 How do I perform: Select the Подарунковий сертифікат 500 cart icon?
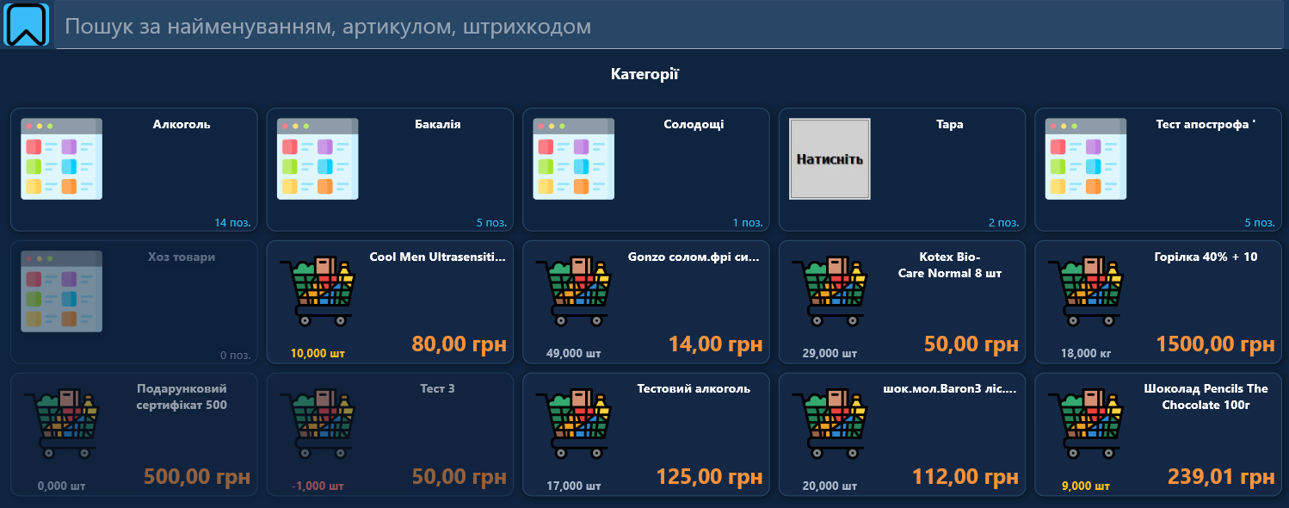62,424
